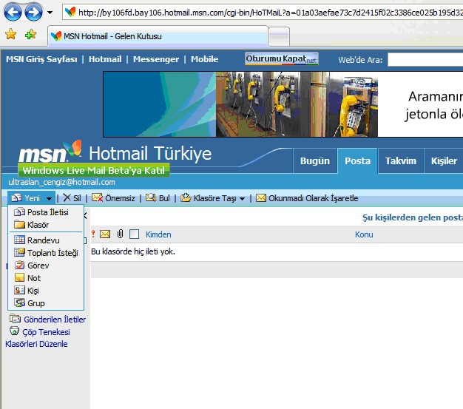Click the browser Back arrow button
463x409 pixels.
tap(13, 12)
